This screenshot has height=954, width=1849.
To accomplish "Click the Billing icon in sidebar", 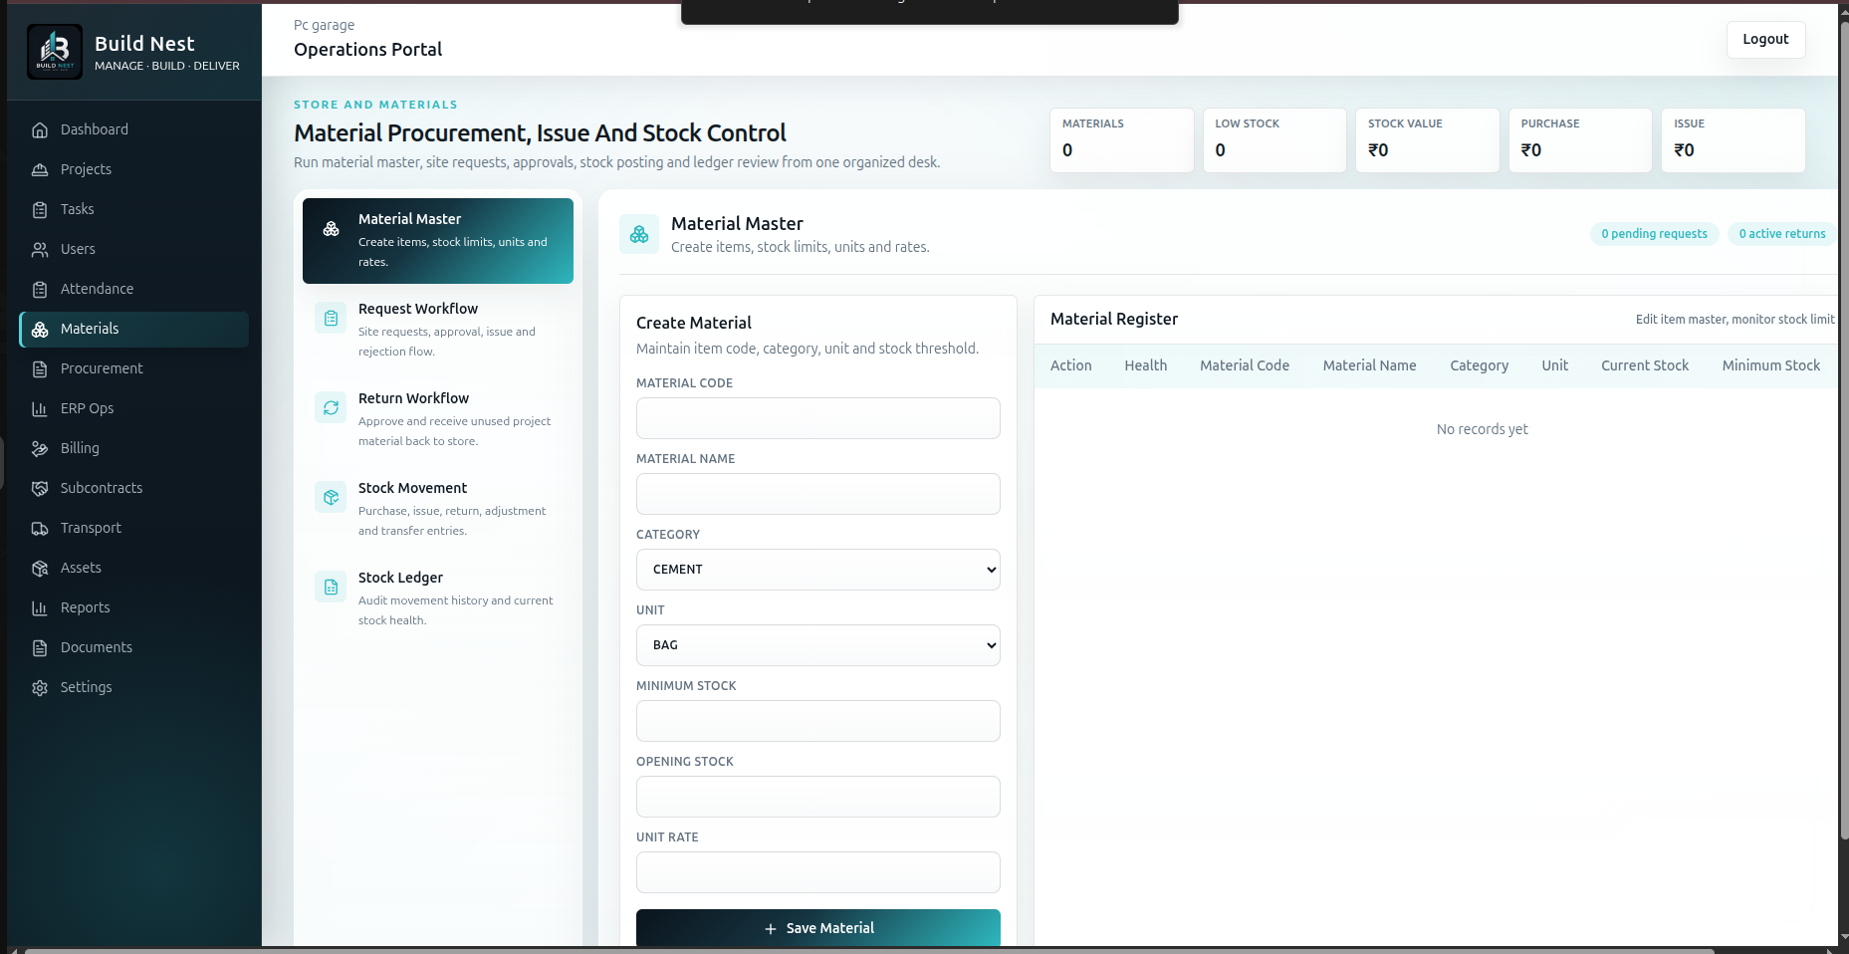I will click(x=40, y=448).
